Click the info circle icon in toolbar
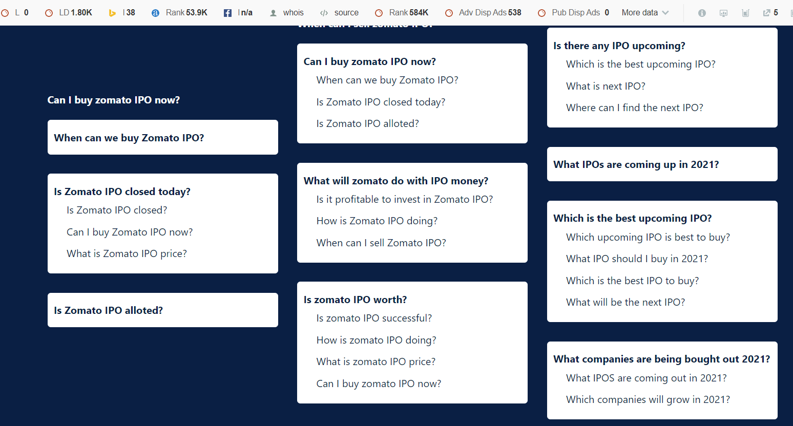 click(702, 13)
